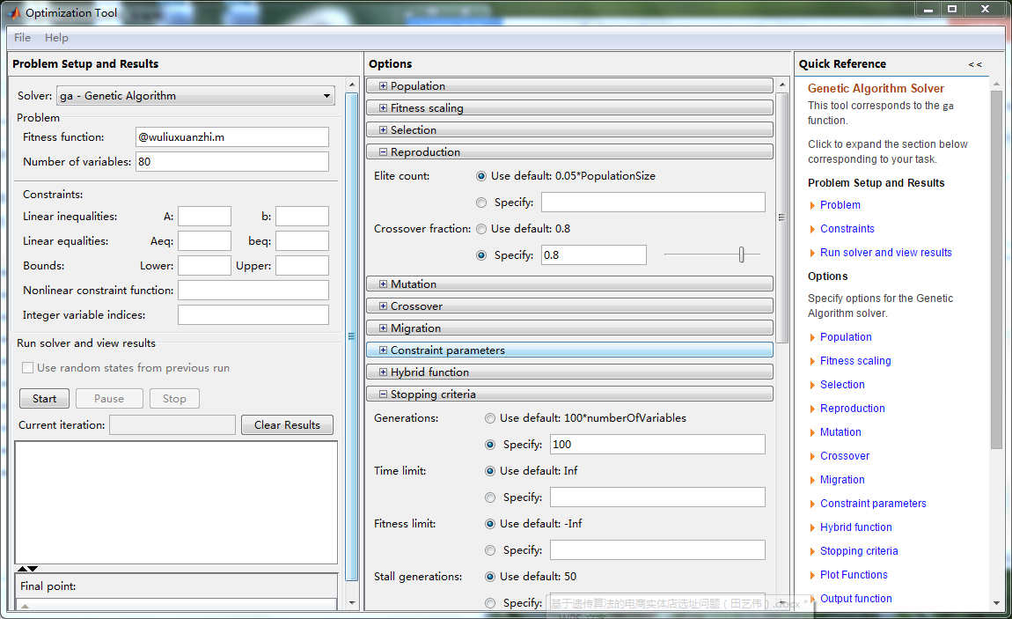Select Use default 0.8 crossover fraction

[x=481, y=229]
